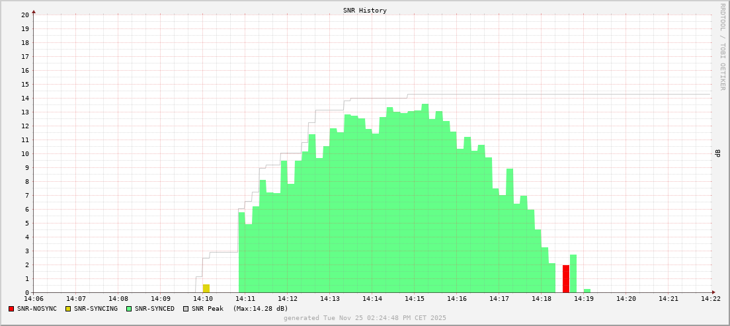Click the red NOSYNC bar in the chart
This screenshot has height=326, width=730.
click(x=566, y=278)
